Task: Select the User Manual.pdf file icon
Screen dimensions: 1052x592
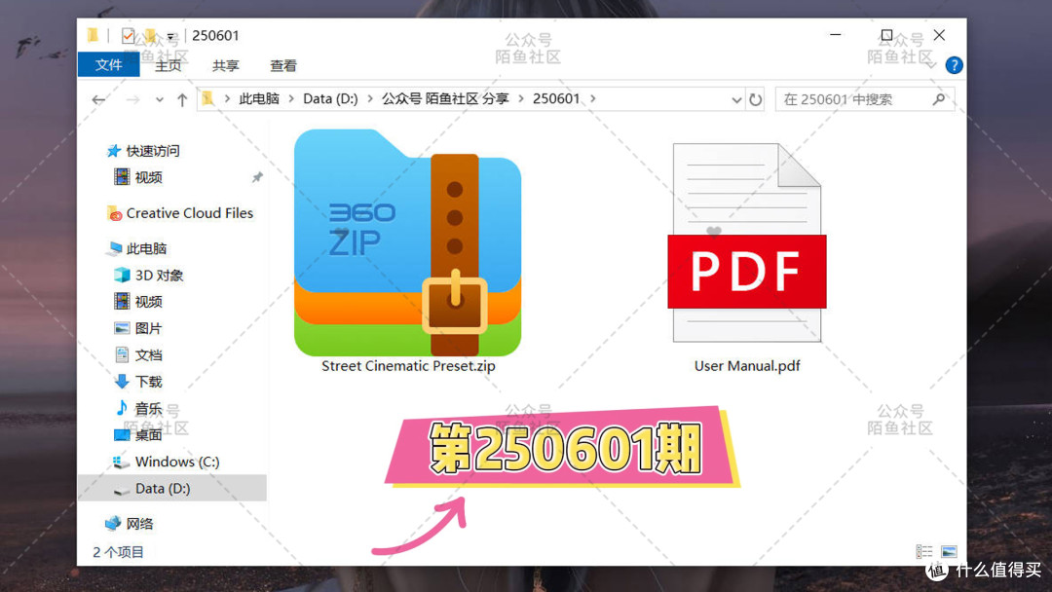Action: point(747,242)
